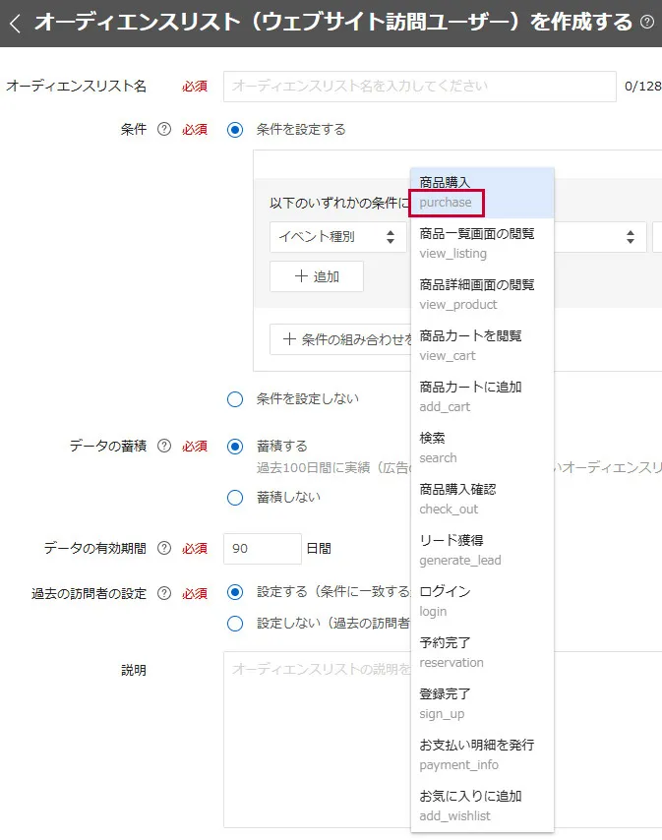
Task: Choose お気に入りに追加 add_wishlist option
Action: point(481,806)
